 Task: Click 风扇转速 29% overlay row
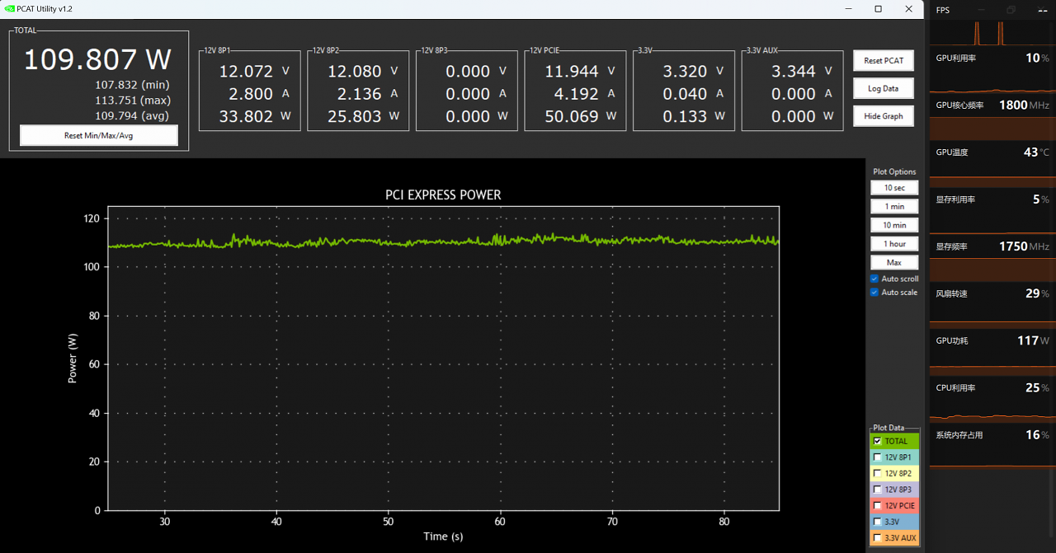click(992, 293)
